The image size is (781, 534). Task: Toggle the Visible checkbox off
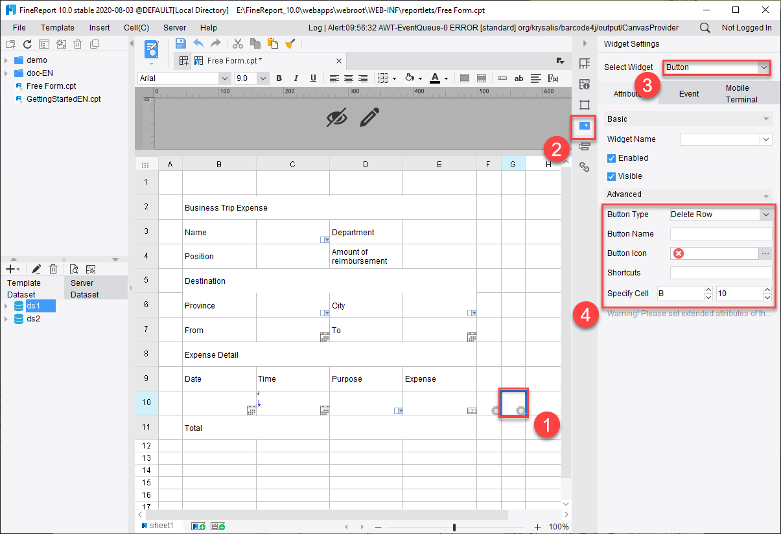610,176
